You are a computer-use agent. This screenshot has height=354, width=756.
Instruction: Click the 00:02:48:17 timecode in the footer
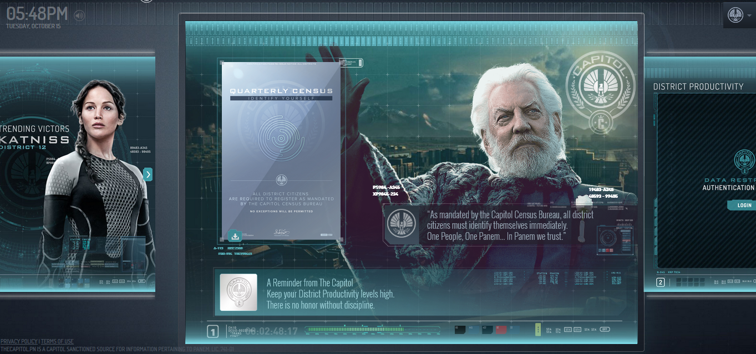[x=271, y=331]
